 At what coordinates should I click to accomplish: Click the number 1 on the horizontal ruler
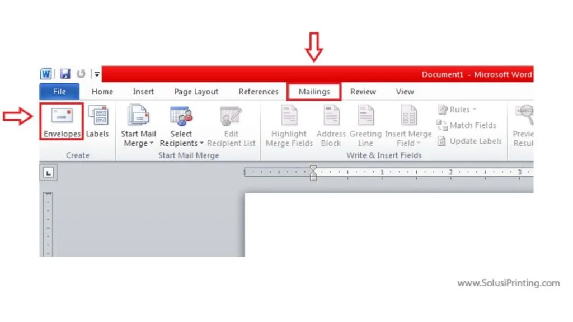coord(382,172)
